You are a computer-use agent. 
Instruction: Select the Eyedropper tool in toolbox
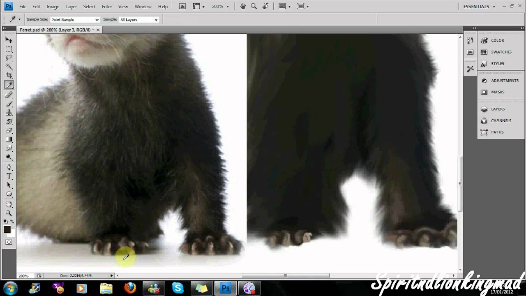[x=9, y=85]
